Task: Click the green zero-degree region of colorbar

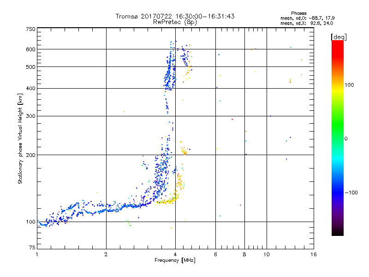Action: [338, 138]
